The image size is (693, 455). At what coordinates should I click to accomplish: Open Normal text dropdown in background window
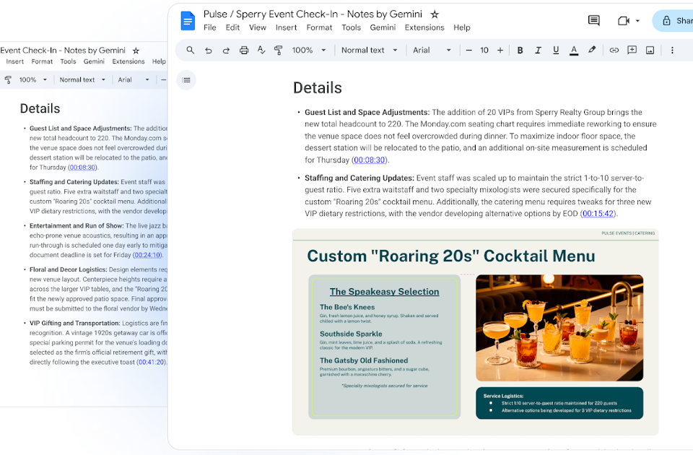82,79
